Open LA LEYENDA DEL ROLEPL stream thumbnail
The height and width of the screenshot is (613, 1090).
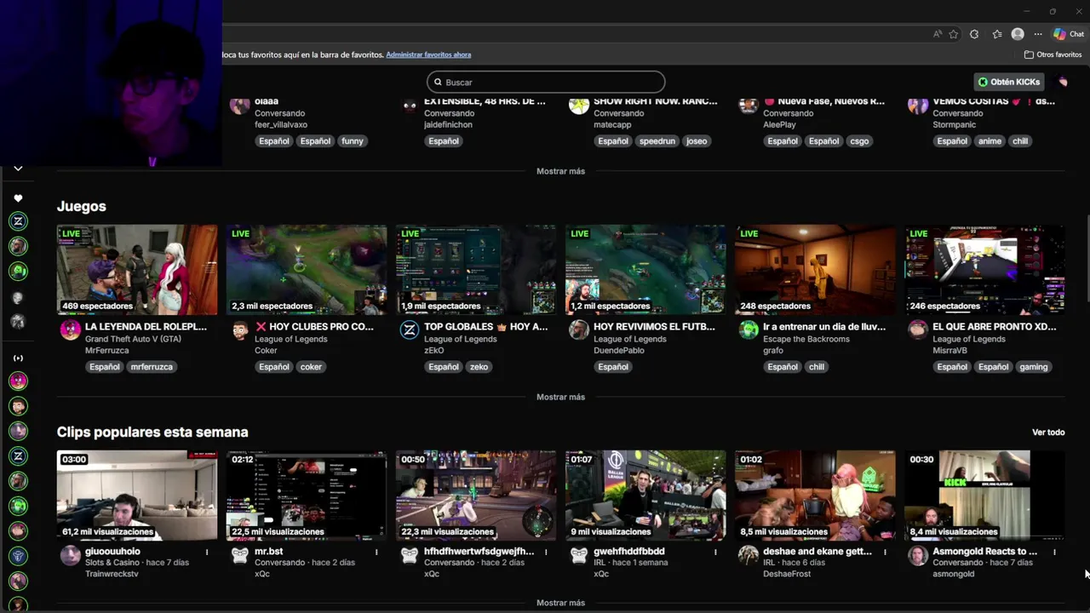137,270
